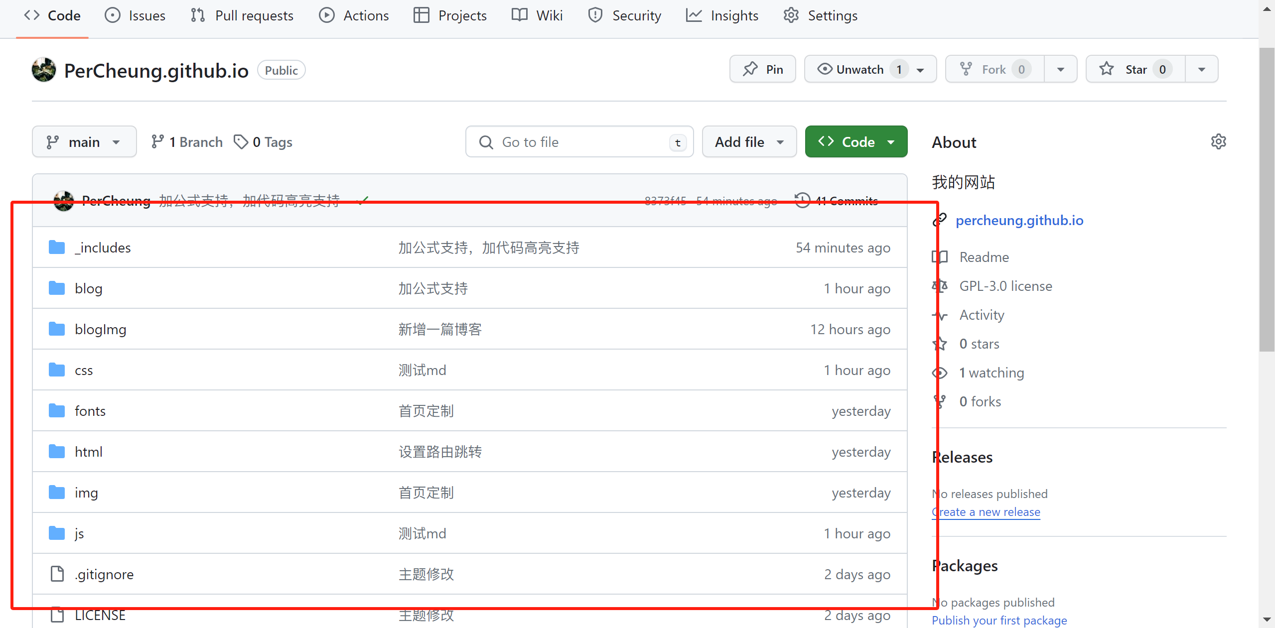
Task: Click the scroll down arrow of scrollbar
Action: pos(1267,620)
